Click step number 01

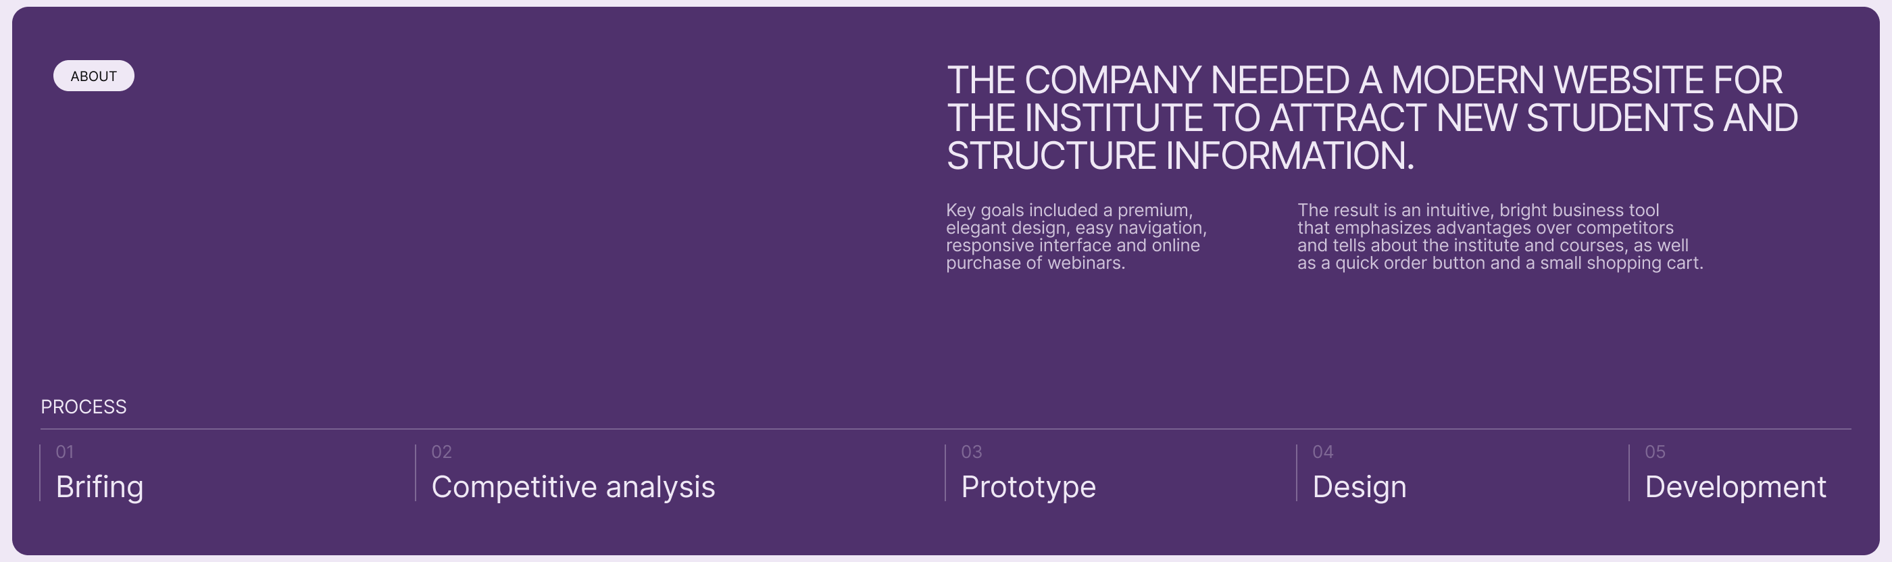[65, 452]
